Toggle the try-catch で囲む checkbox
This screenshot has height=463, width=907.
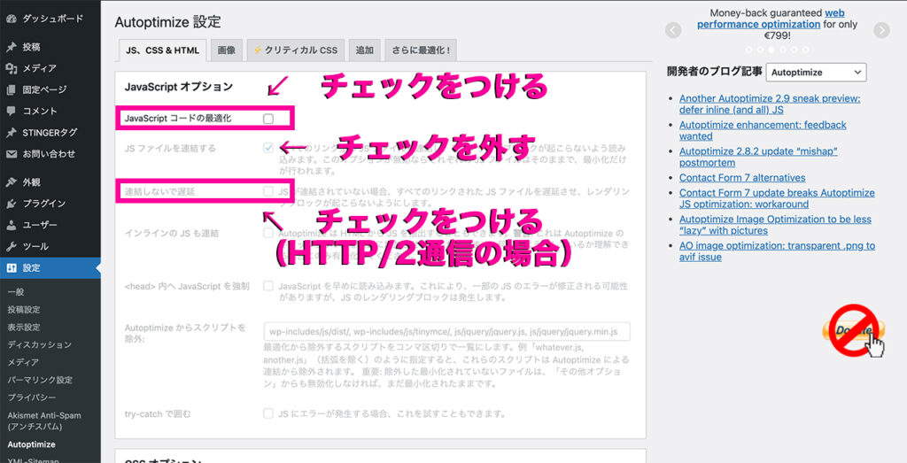tap(268, 413)
